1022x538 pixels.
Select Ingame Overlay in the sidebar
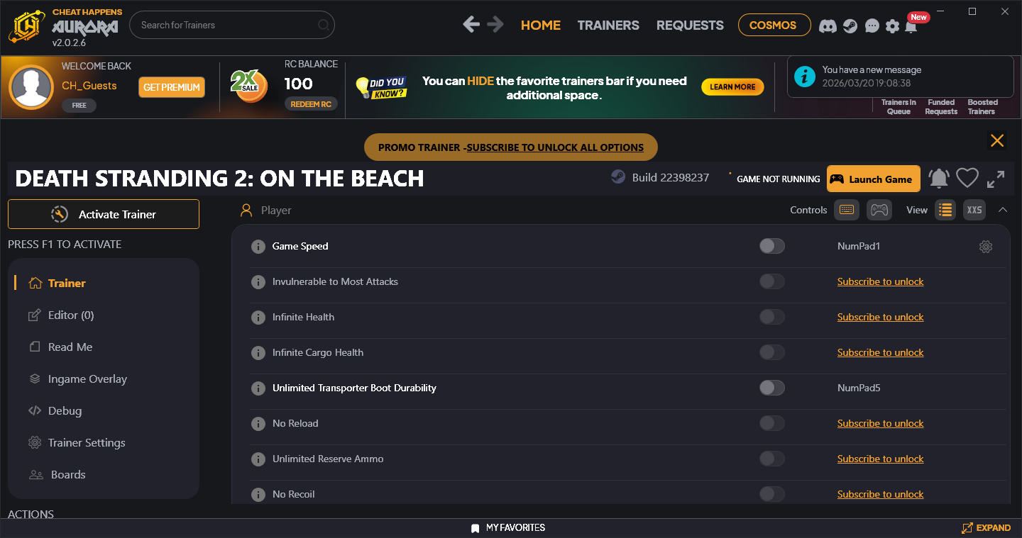87,379
